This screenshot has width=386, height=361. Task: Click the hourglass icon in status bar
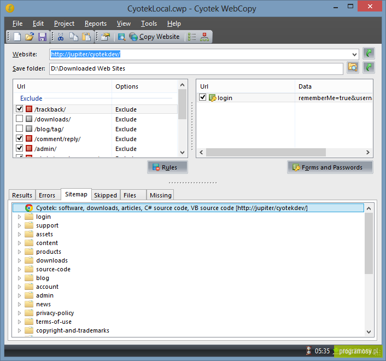(x=309, y=351)
